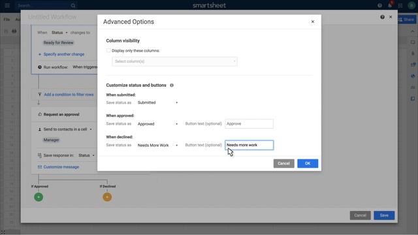Click the search magnifier icon
418x235 pixels.
click(73, 5)
